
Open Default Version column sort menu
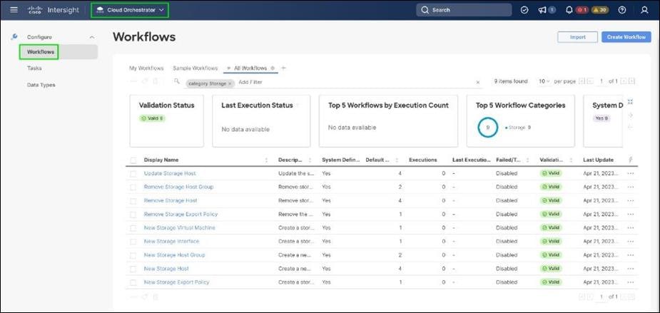[x=397, y=160]
